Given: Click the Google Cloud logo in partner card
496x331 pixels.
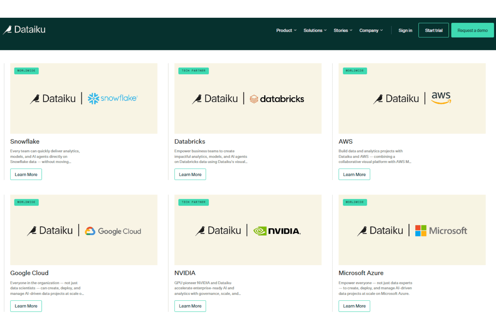Looking at the screenshot, I should pyautogui.click(x=113, y=231).
